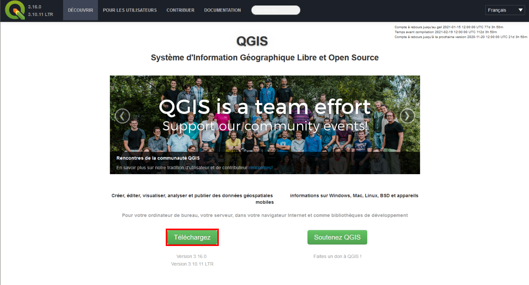529x285 pixels.
Task: Click the team photo carousel banner
Action: tap(265, 125)
